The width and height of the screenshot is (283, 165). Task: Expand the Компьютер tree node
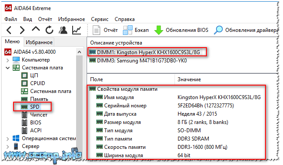(x=7, y=60)
